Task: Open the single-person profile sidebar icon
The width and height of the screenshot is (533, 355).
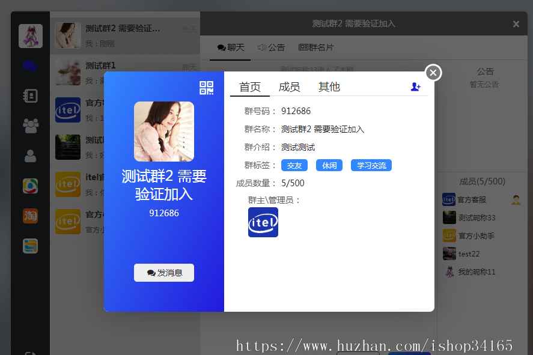Action: point(30,156)
